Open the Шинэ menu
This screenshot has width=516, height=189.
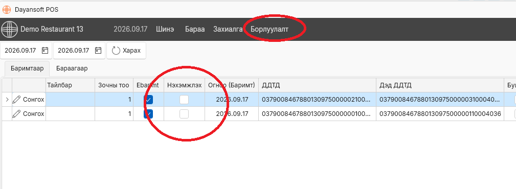[x=165, y=29]
